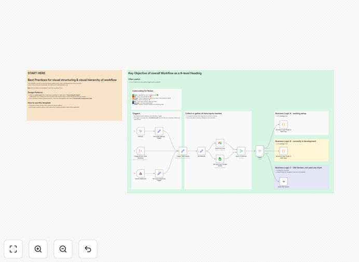The height and width of the screenshot is (262, 359).
Task: Zoom out of the workflow canvas
Action: coord(63,249)
